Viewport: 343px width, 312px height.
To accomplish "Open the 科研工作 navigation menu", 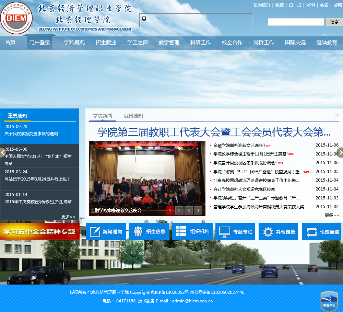I will click(201, 43).
